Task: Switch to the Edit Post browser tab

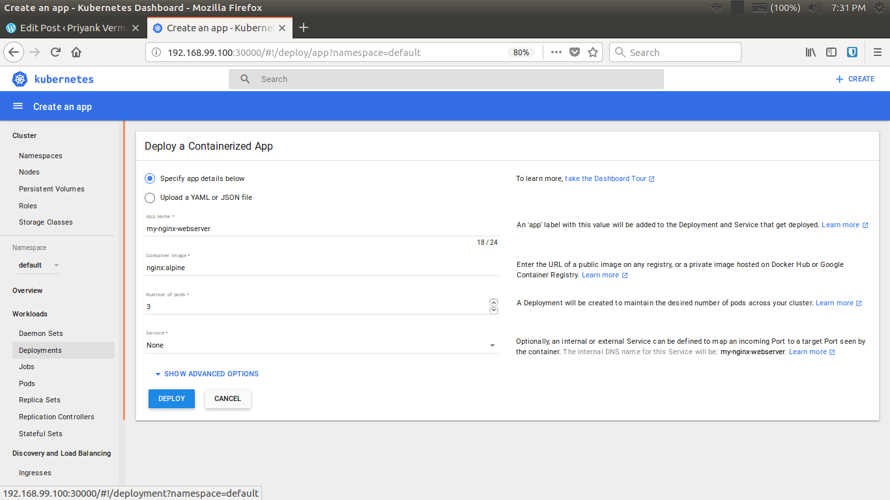Action: pyautogui.click(x=72, y=28)
